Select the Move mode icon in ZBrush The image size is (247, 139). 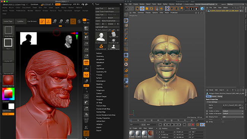[x=54, y=21]
